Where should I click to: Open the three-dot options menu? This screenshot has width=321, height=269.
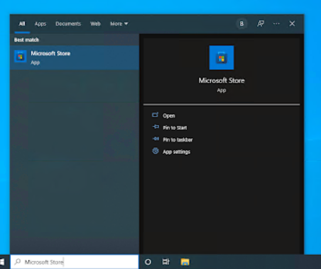pos(276,23)
